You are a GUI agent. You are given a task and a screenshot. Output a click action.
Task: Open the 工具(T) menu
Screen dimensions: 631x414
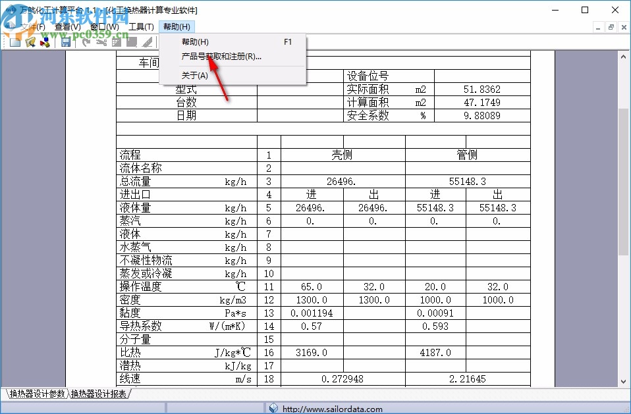[141, 27]
